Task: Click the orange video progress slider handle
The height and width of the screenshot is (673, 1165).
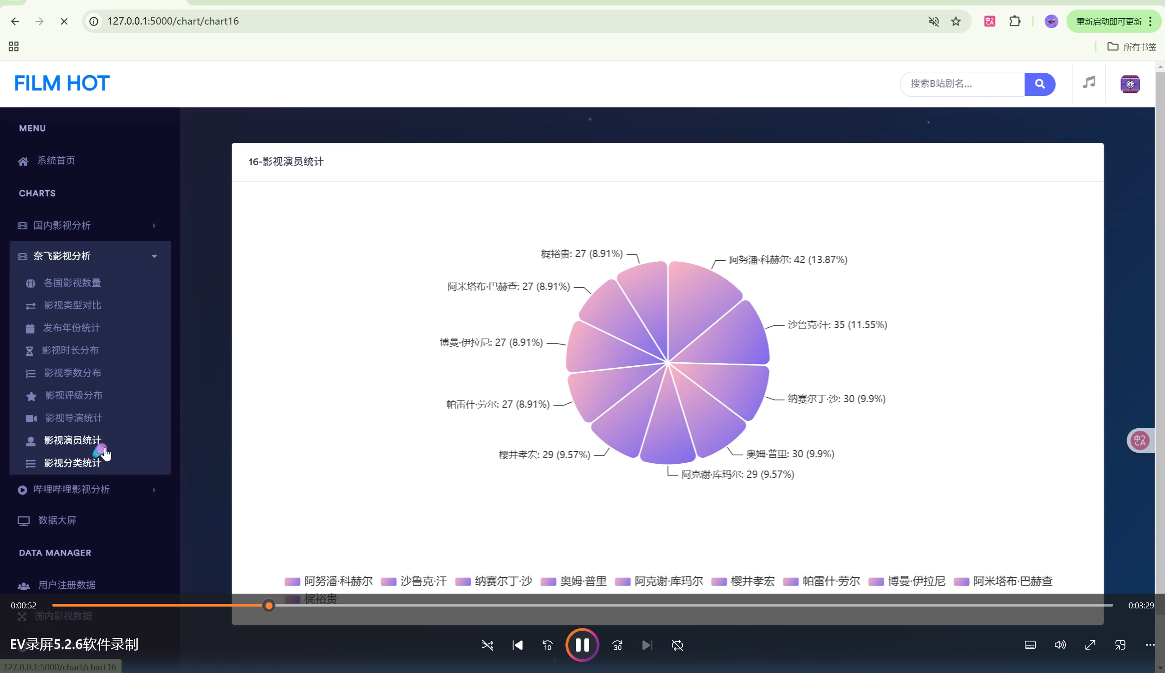Action: tap(269, 606)
